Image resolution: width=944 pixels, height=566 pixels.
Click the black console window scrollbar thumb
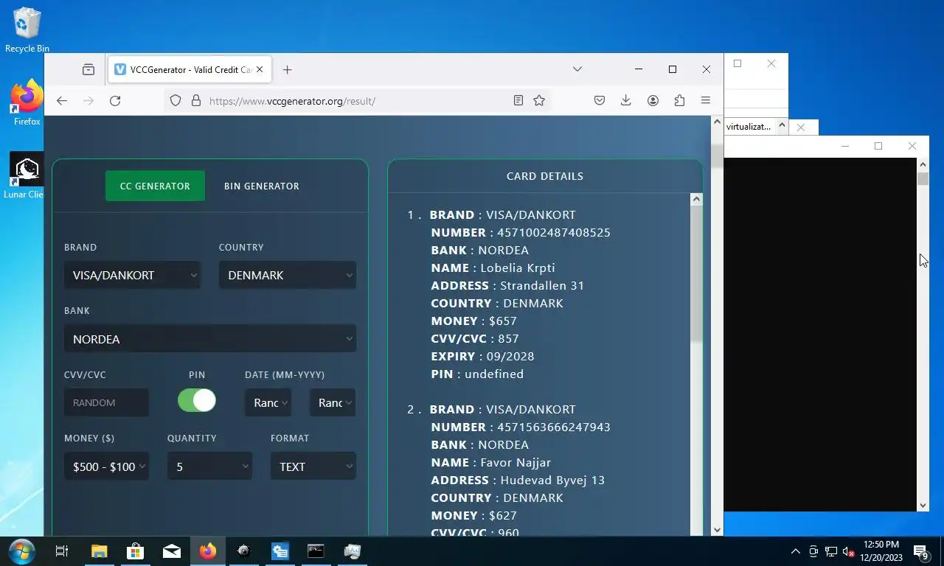[x=923, y=179]
